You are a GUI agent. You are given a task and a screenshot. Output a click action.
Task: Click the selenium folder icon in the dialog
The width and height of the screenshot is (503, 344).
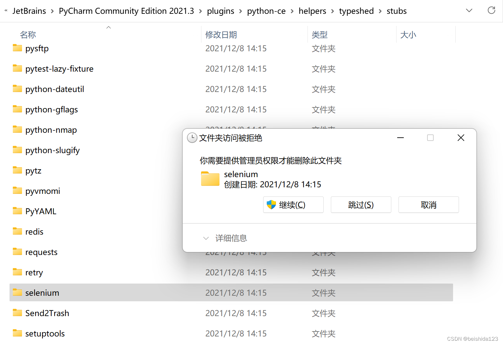pyautogui.click(x=210, y=179)
